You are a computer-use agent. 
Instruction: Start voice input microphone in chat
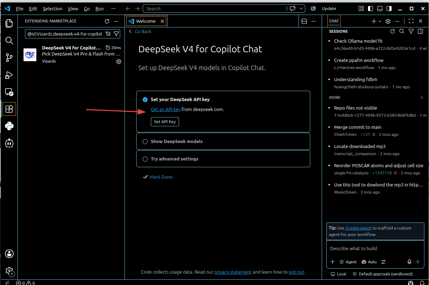coord(409,262)
